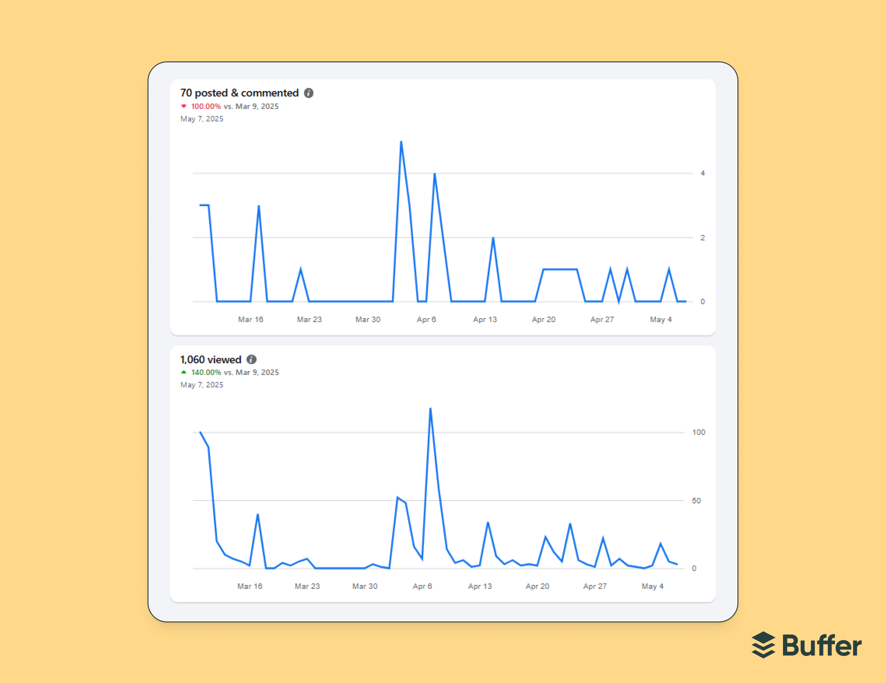Click 'Apr 13' axis label in viewed chart
This screenshot has height=683, width=886.
(480, 586)
